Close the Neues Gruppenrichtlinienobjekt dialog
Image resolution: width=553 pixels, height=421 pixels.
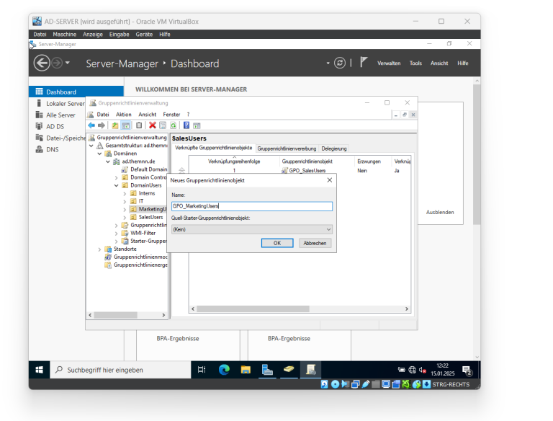coord(329,180)
